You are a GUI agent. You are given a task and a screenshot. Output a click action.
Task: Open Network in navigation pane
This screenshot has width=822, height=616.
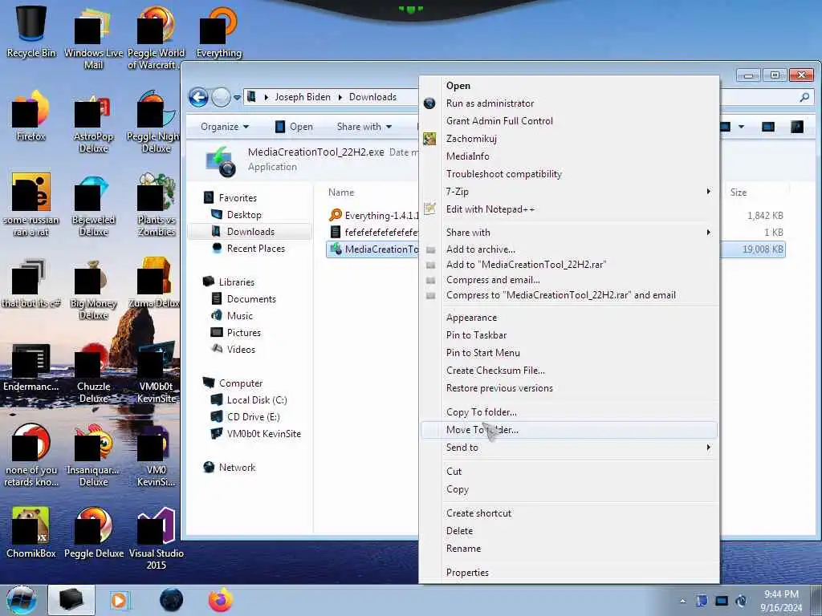click(229, 468)
